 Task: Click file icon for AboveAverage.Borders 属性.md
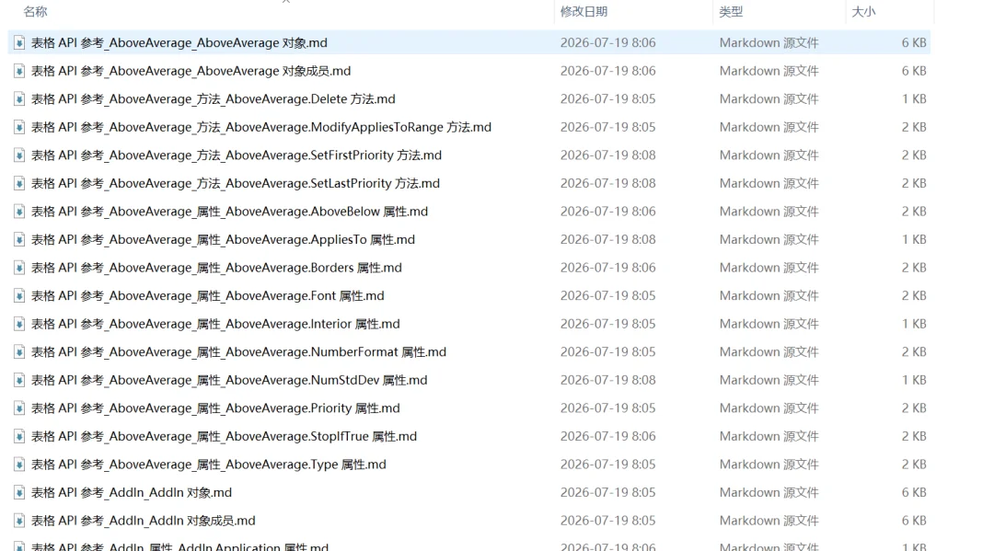(x=19, y=268)
